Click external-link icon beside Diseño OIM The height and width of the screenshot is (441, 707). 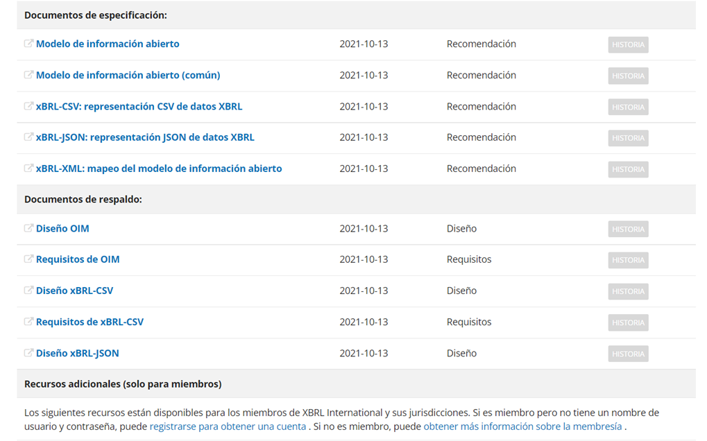pos(28,228)
